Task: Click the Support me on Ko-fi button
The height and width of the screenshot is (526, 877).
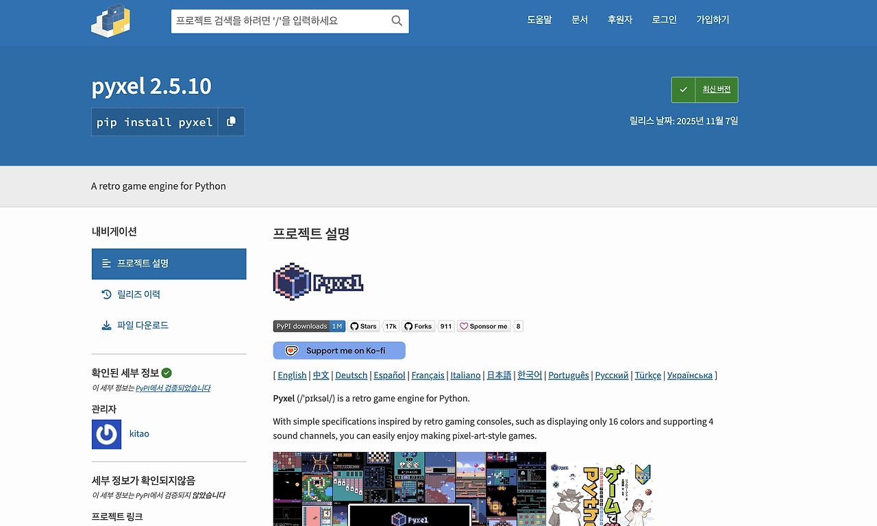Action: coord(338,350)
